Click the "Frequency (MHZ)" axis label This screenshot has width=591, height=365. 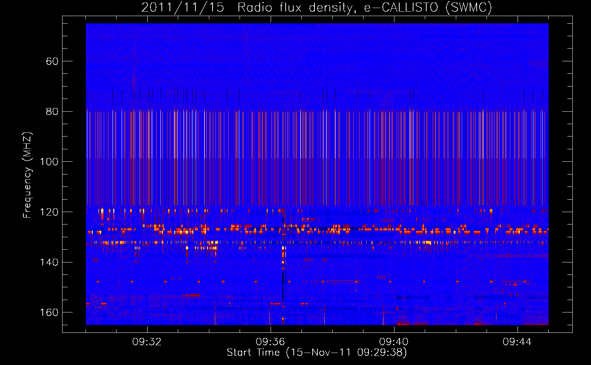pyautogui.click(x=27, y=175)
